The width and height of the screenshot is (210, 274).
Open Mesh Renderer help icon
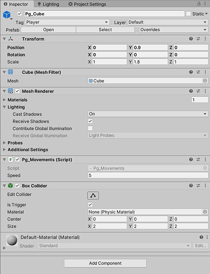click(x=191, y=91)
